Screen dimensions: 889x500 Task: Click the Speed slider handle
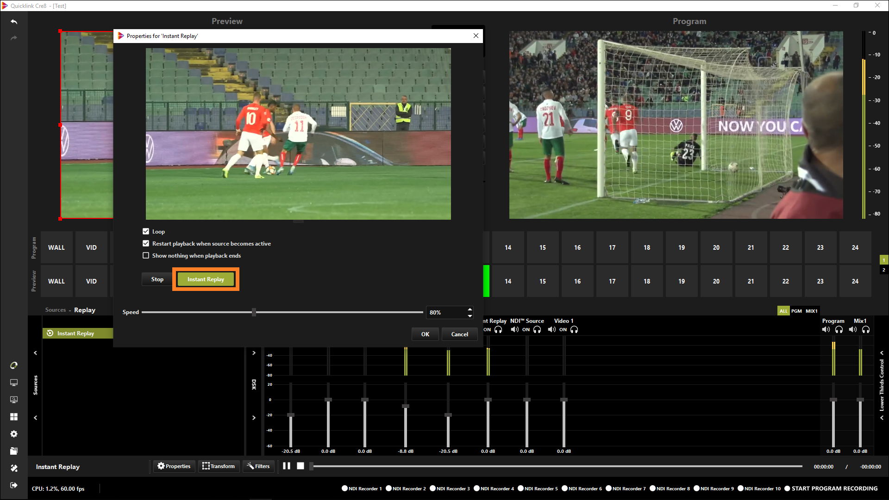coord(254,312)
